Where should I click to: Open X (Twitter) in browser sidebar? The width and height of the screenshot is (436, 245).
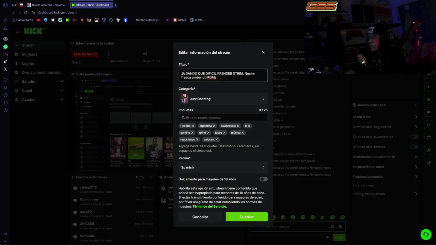pos(5,69)
